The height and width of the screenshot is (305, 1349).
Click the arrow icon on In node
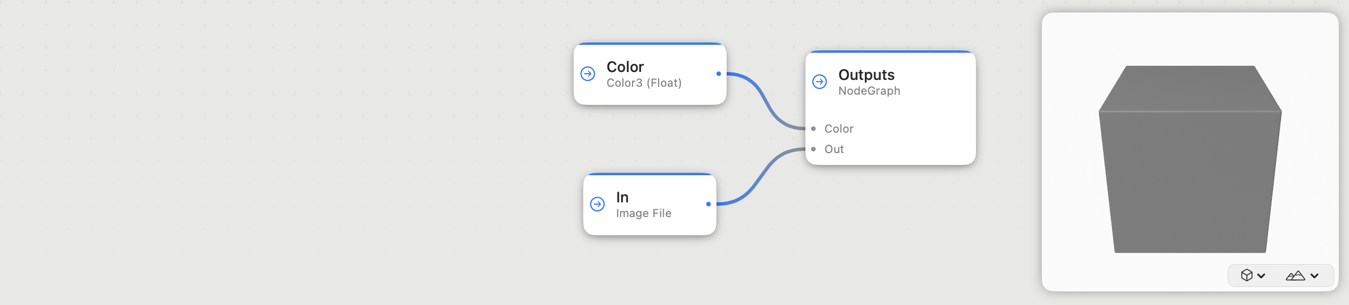[597, 204]
